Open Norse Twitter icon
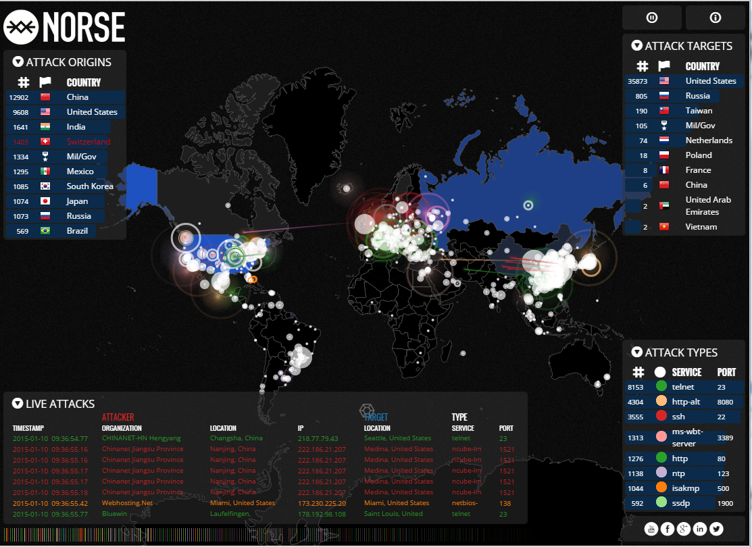752x547 pixels. tap(716, 529)
